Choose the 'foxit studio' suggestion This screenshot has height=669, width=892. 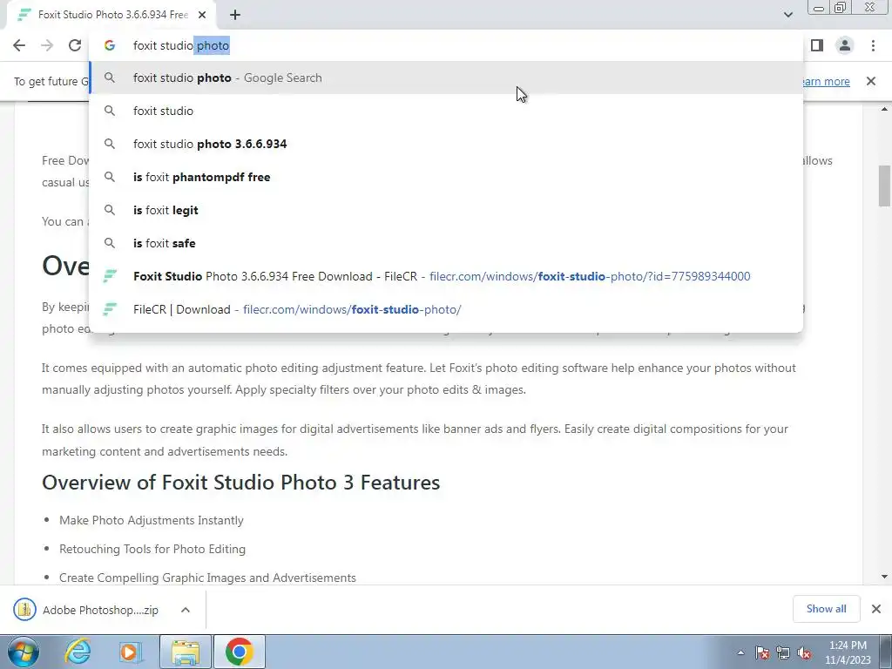click(x=447, y=111)
